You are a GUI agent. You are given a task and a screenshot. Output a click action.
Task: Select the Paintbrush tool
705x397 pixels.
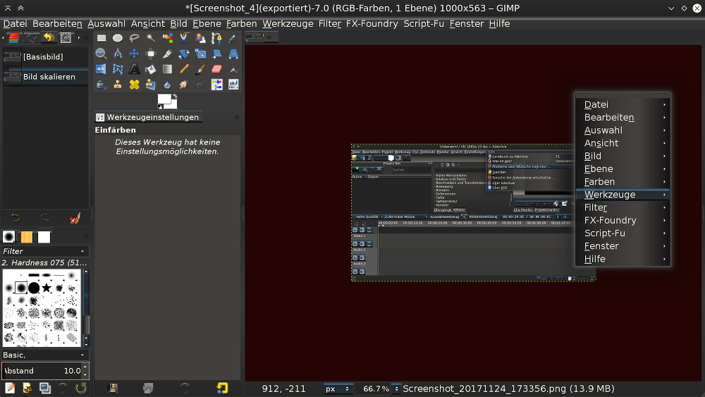point(200,69)
